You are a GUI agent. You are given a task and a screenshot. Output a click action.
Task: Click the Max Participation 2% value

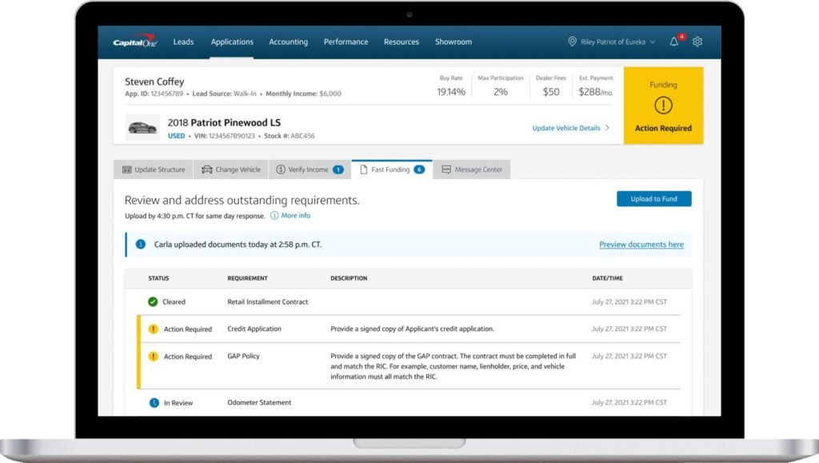[501, 92]
